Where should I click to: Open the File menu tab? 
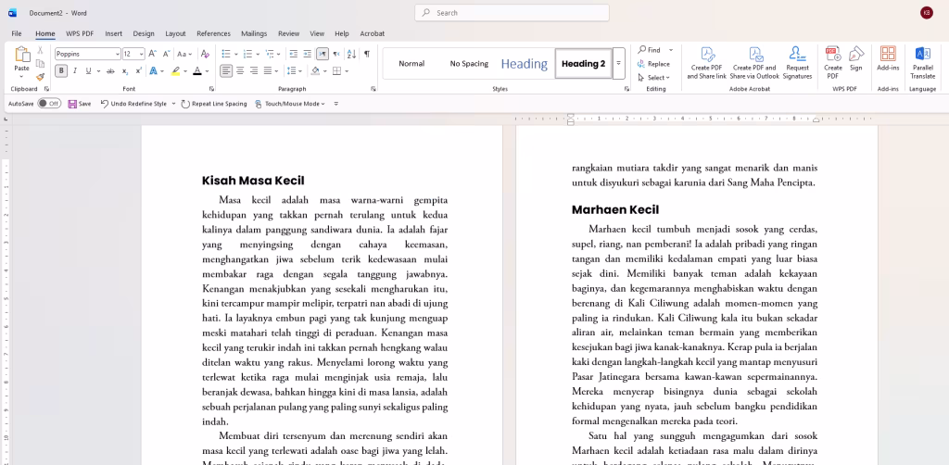click(17, 34)
